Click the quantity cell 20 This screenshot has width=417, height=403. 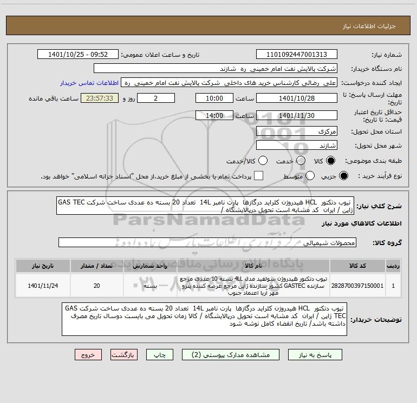(x=97, y=286)
